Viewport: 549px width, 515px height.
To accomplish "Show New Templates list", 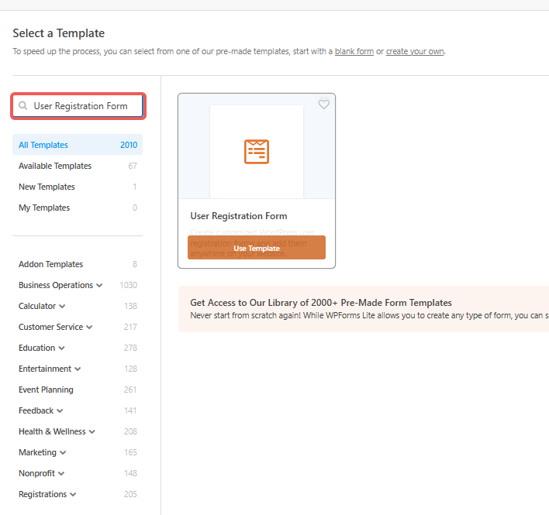I will (47, 187).
